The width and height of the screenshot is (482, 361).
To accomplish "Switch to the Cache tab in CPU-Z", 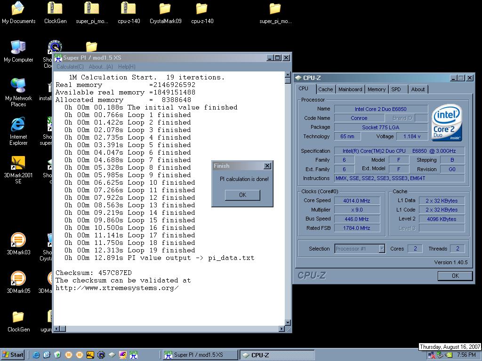I will click(326, 89).
